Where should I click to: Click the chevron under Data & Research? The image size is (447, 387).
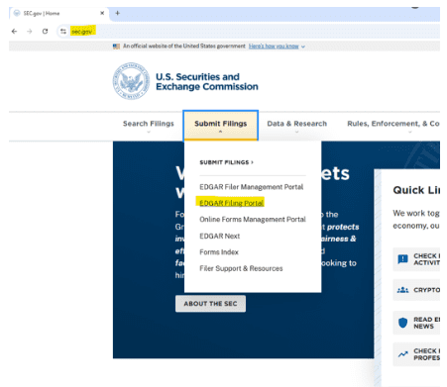pyautogui.click(x=296, y=132)
